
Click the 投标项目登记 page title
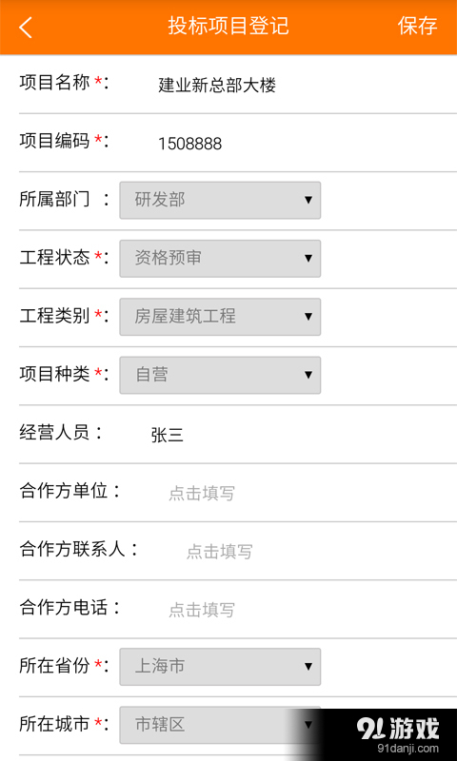pyautogui.click(x=228, y=26)
